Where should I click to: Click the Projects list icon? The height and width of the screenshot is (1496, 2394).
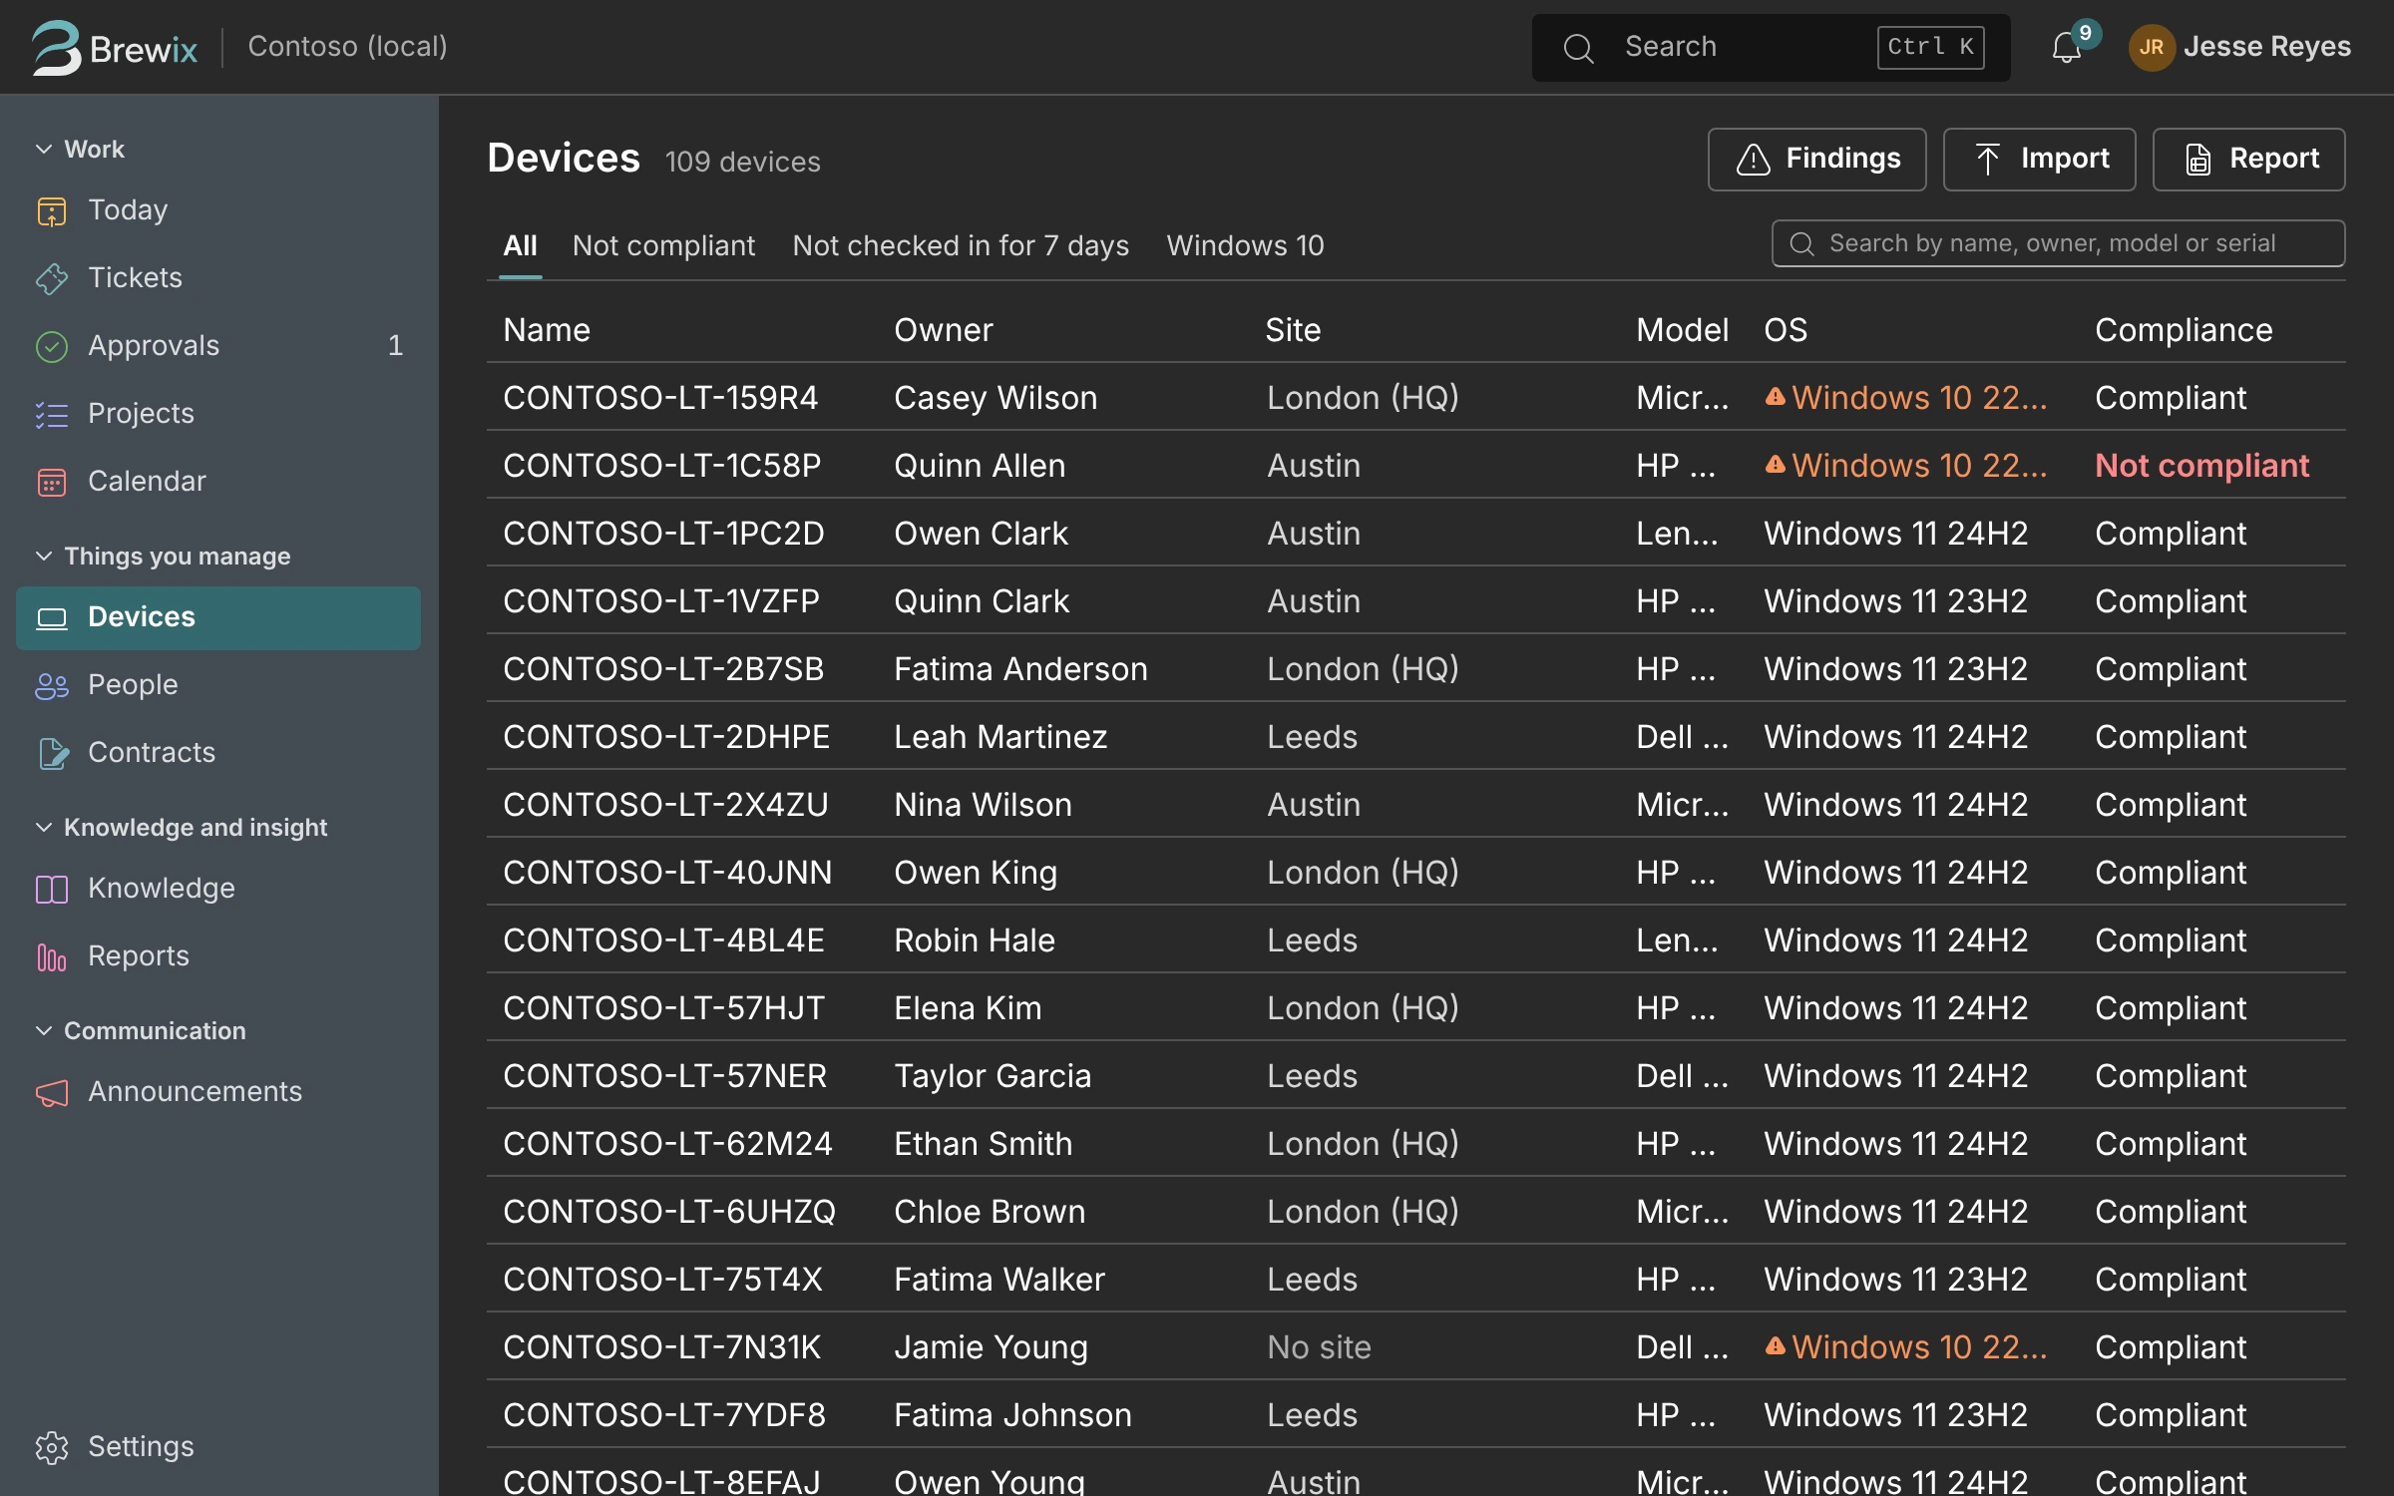[x=52, y=414]
